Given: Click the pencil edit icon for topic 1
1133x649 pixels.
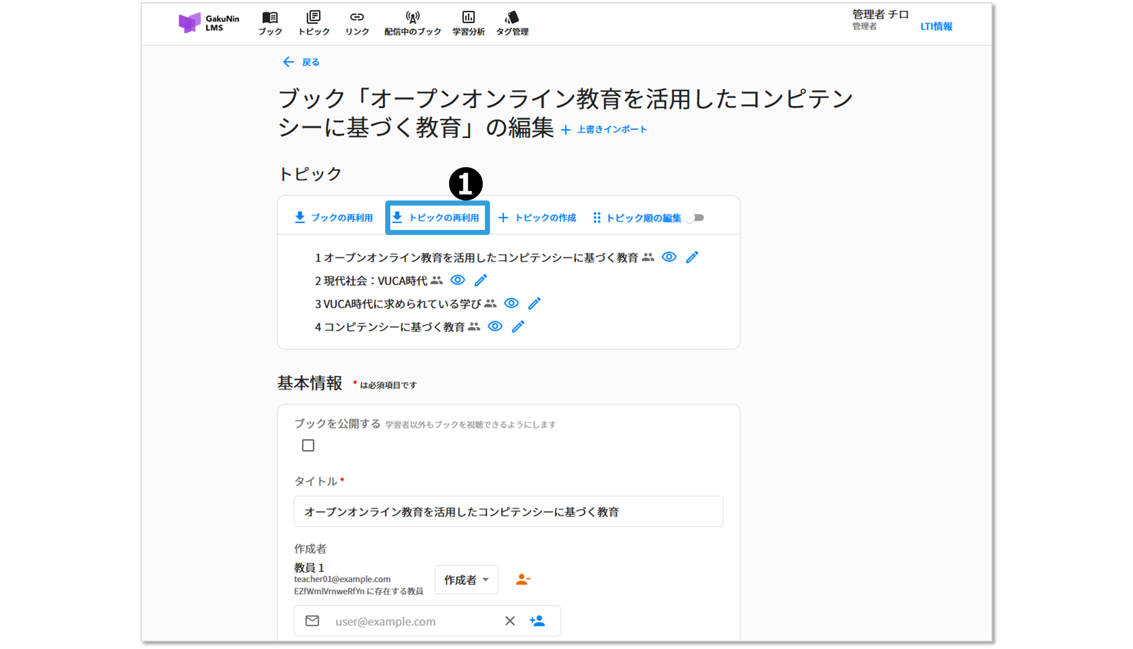Looking at the screenshot, I should (692, 257).
